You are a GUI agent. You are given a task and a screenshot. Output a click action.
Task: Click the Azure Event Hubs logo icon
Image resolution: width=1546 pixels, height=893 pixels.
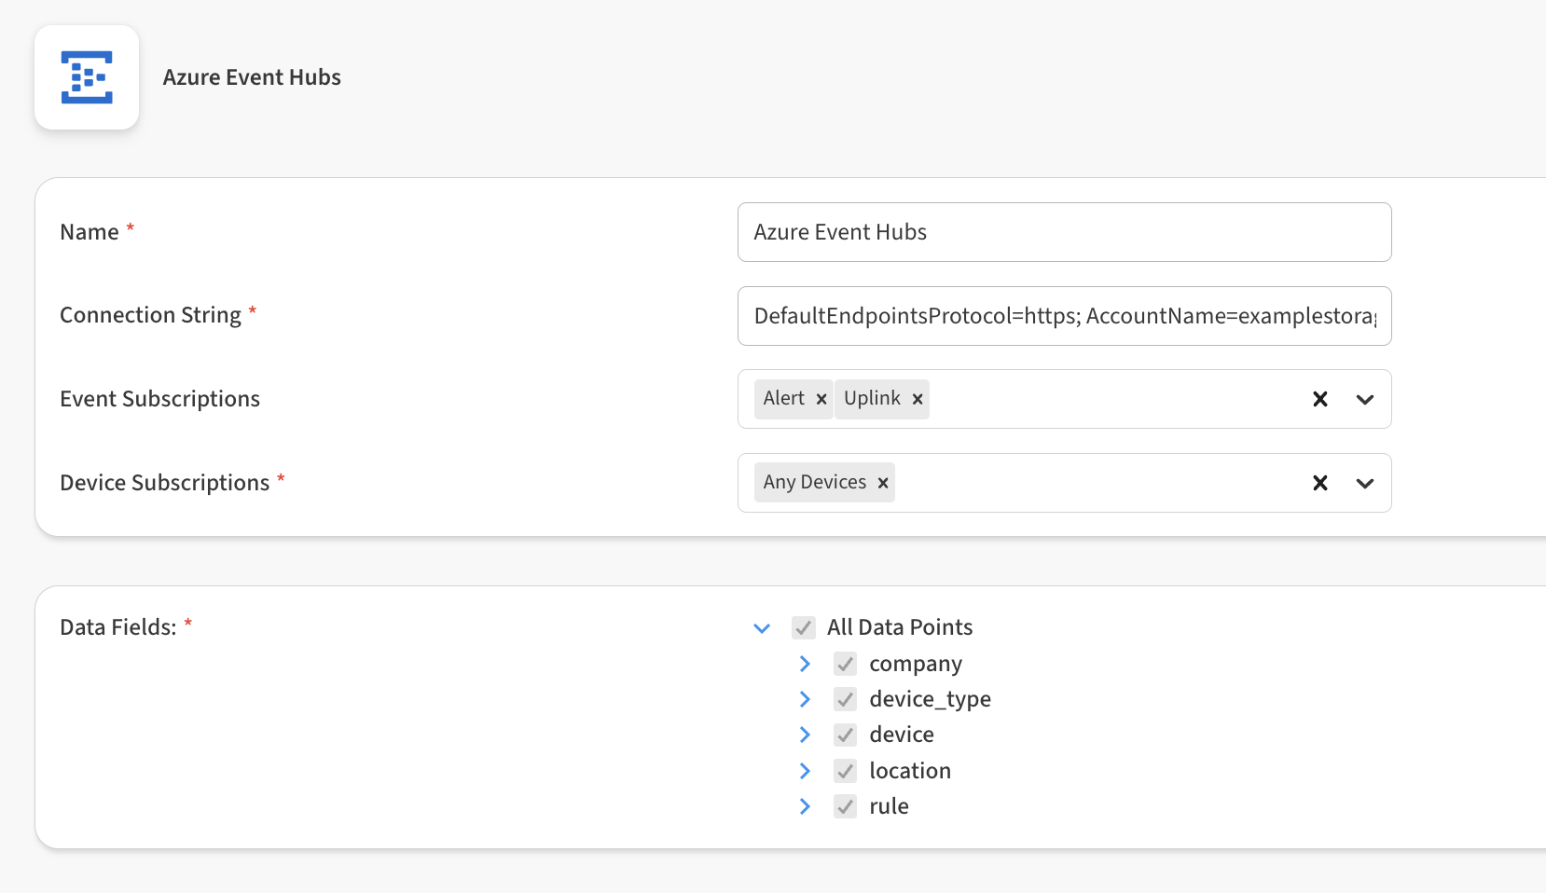pos(87,77)
